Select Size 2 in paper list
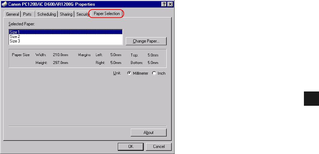 65,36
